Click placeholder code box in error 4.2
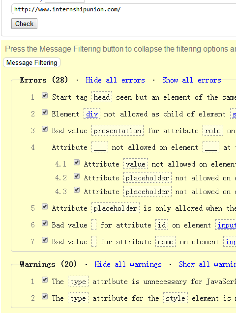Screen dimensions: 236x313 pos(147,178)
